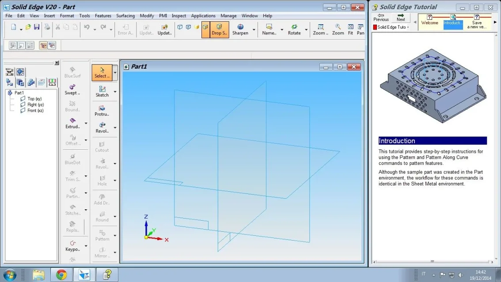The width and height of the screenshot is (501, 282).
Task: Enable wireframe display mode in toolbar
Action: [180, 27]
